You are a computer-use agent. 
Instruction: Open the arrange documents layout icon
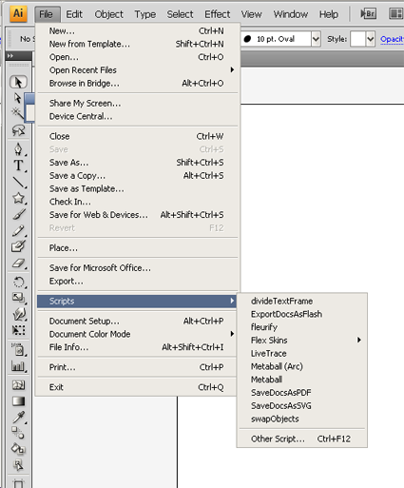(395, 14)
